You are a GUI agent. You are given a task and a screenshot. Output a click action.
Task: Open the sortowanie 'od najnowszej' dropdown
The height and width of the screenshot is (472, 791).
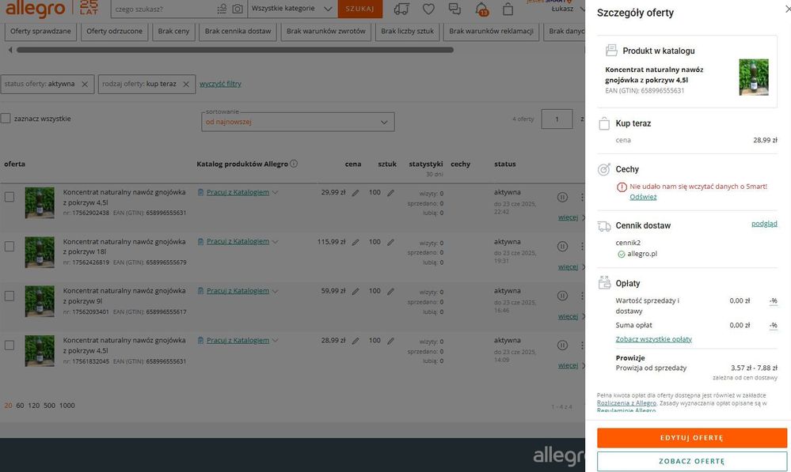(x=298, y=122)
